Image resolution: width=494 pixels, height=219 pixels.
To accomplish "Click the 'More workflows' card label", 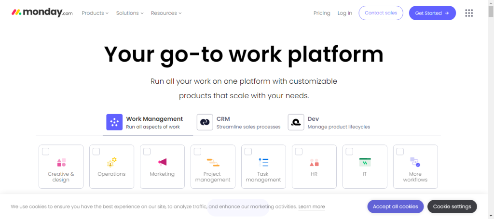I will [415, 177].
